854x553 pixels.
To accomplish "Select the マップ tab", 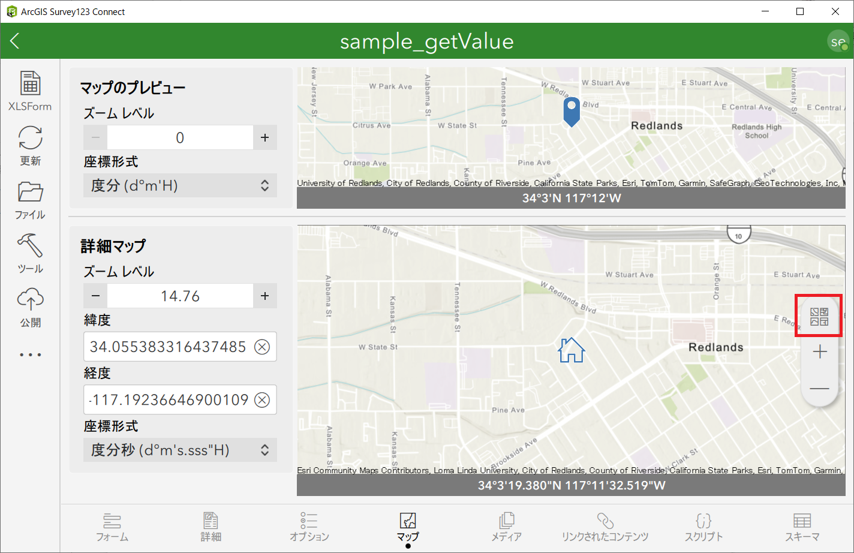I will tap(408, 527).
